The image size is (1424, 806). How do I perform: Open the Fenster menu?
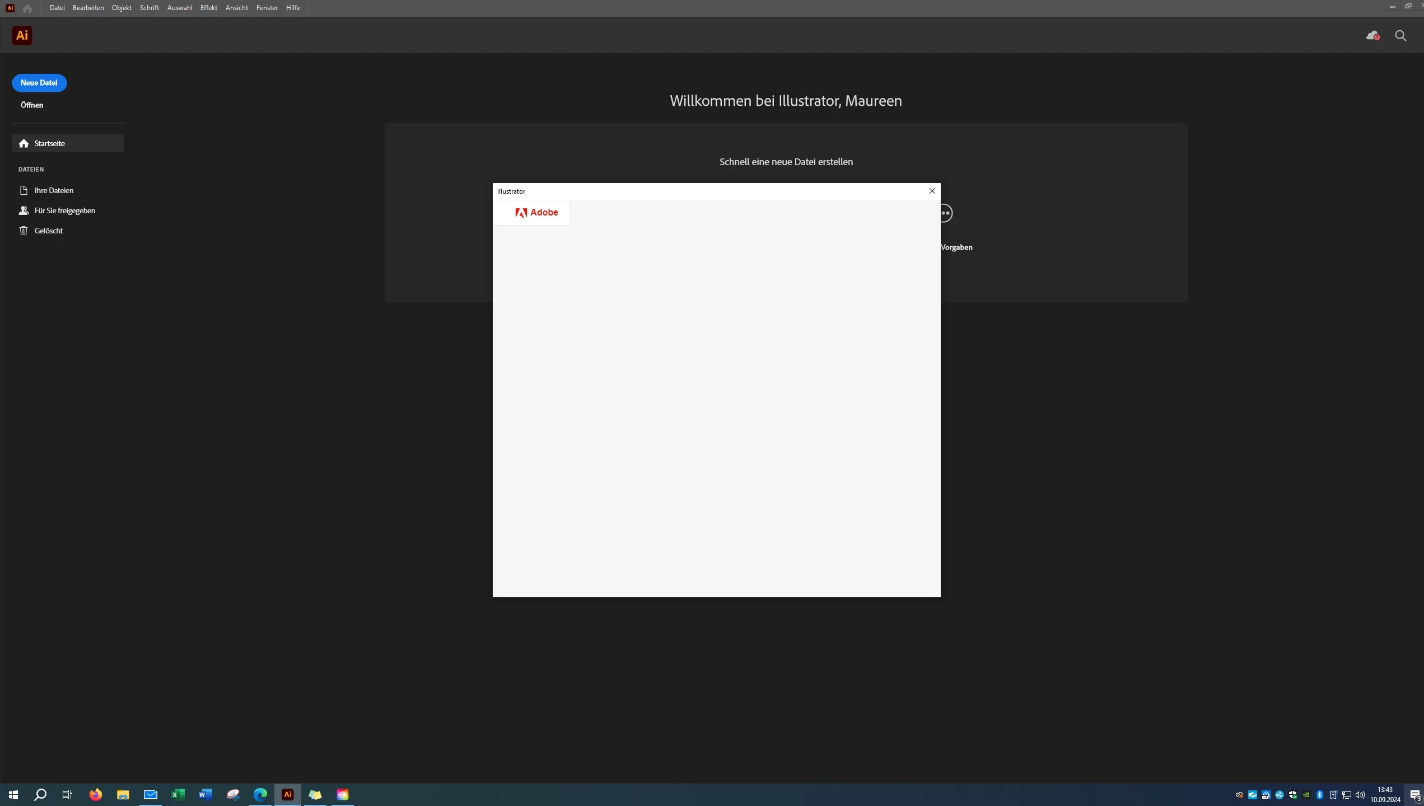tap(267, 8)
